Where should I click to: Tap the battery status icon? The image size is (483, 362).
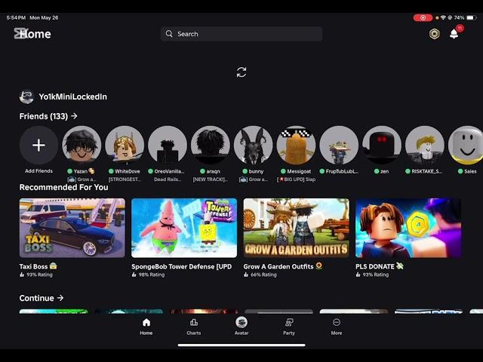(x=471, y=18)
